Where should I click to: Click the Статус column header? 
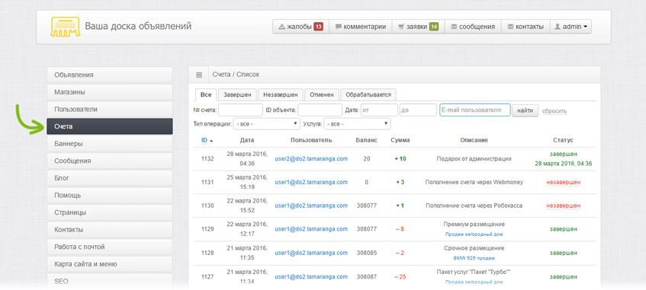pyautogui.click(x=563, y=140)
